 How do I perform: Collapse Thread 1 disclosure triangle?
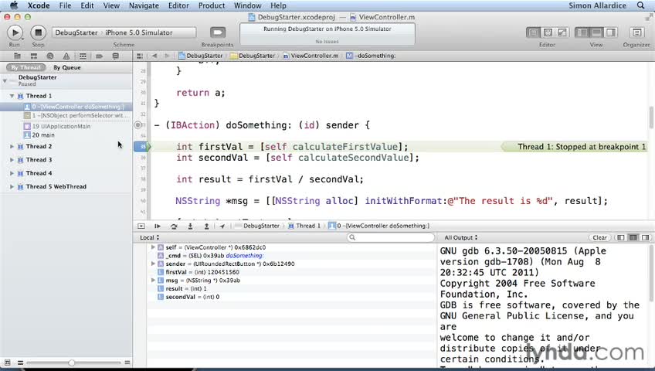12,96
